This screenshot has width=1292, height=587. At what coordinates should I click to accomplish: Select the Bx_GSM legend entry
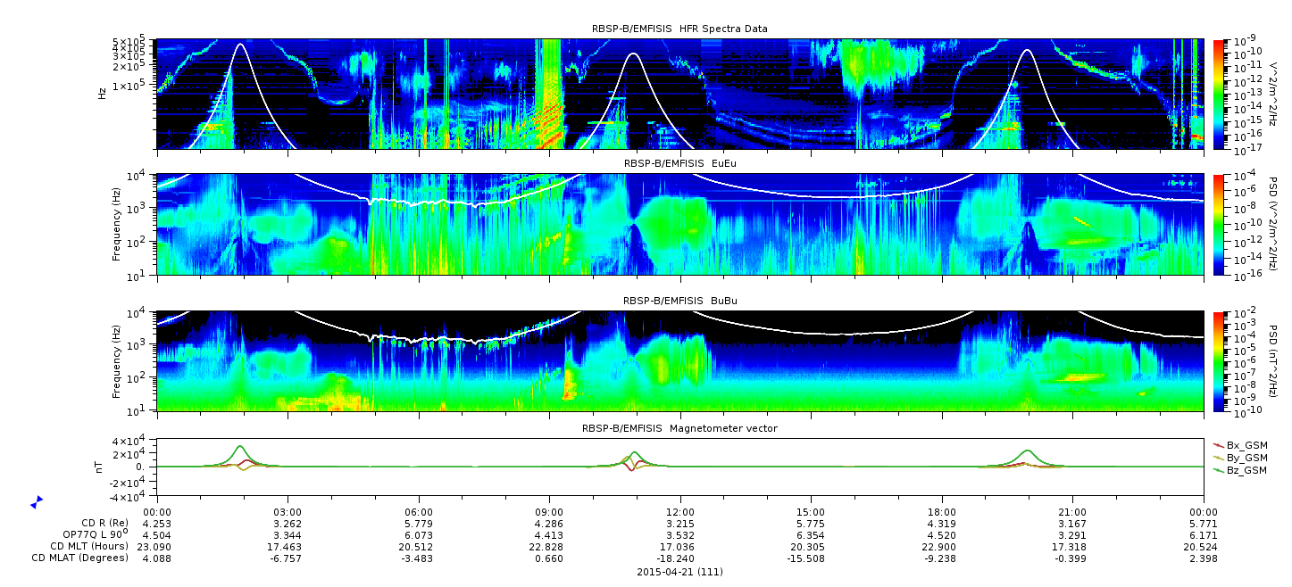pos(1239,445)
